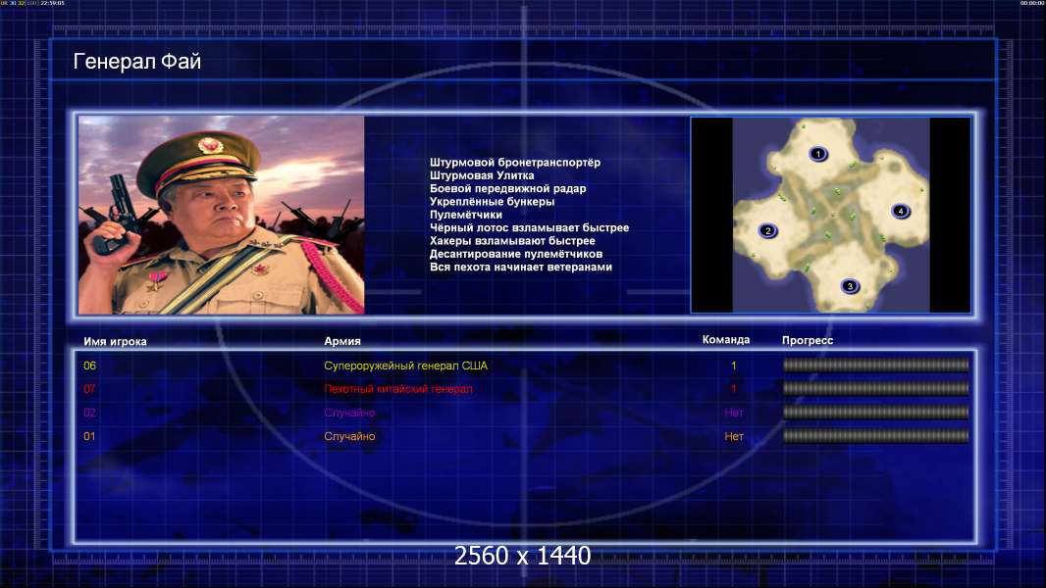Screen dimensions: 1046x588
Task: Click the Имя игрока column header
Action: click(x=116, y=342)
